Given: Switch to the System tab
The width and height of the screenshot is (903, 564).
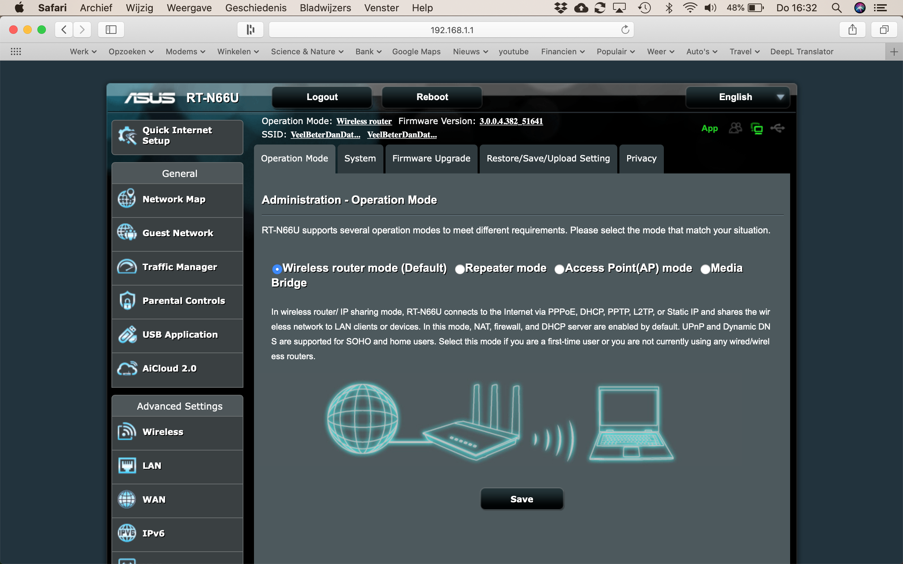Looking at the screenshot, I should click(x=360, y=159).
